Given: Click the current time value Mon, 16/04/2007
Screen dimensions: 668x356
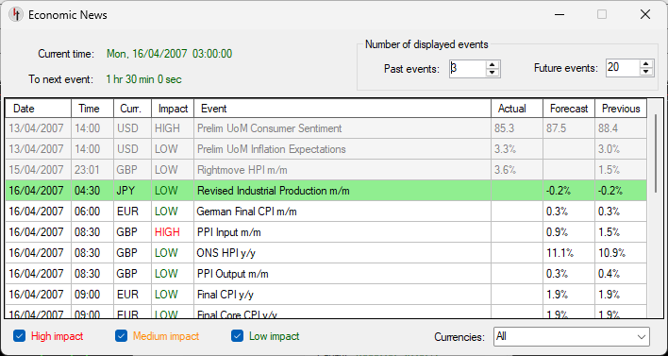Looking at the screenshot, I should [169, 54].
